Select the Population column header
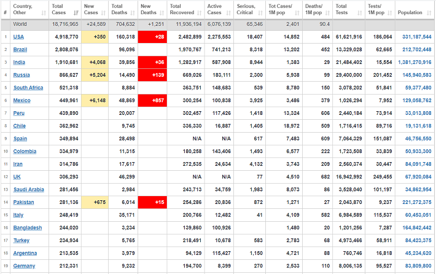The width and height of the screenshot is (436, 274). pos(415,9)
